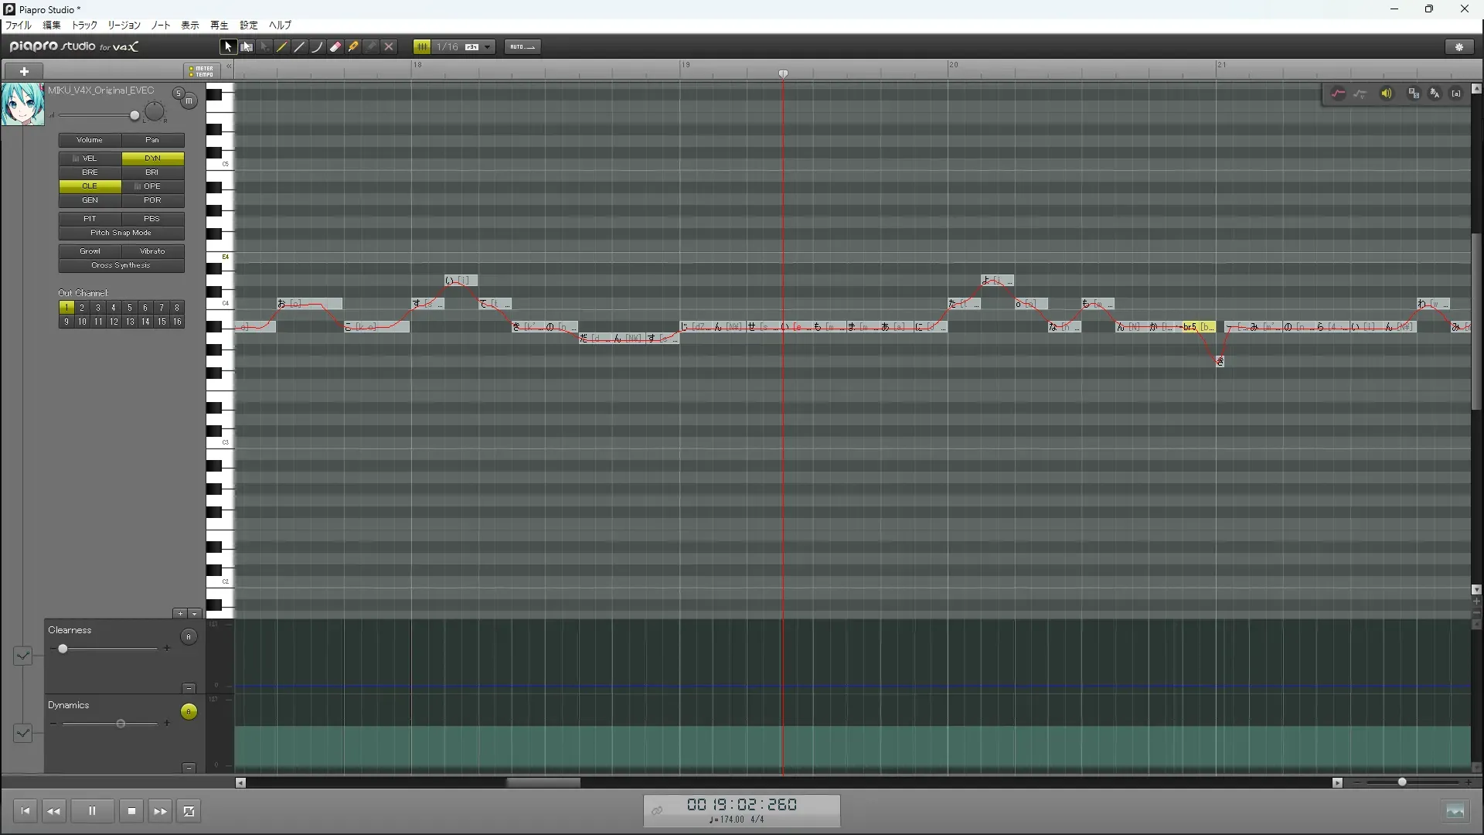The height and width of the screenshot is (835, 1484).
Task: Click the Cross Synthesis button
Action: click(x=121, y=265)
